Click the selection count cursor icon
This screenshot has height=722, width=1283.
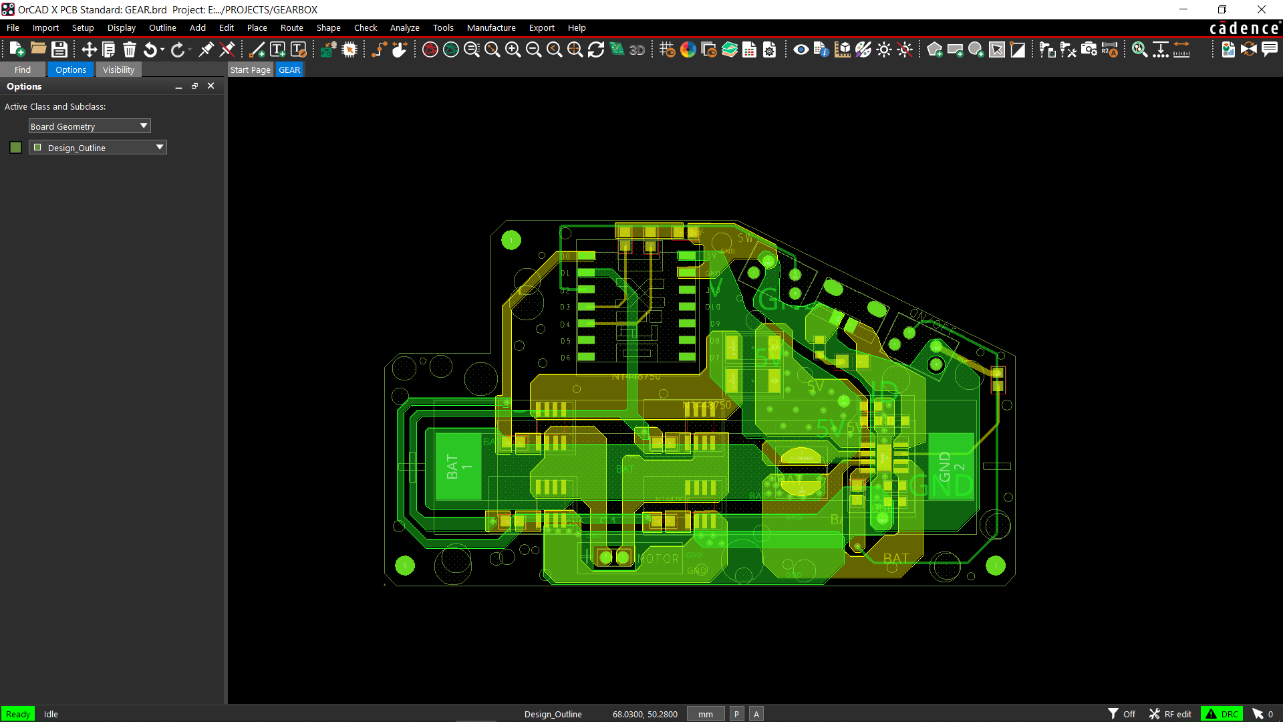[x=1258, y=714]
